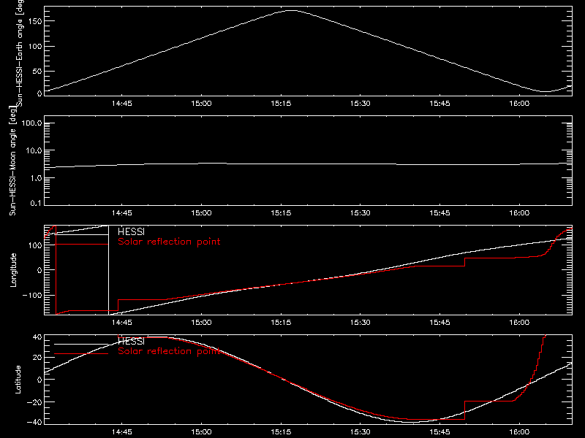Click the Latitude axis title
Viewport: 585px width, 438px height.
[18, 380]
